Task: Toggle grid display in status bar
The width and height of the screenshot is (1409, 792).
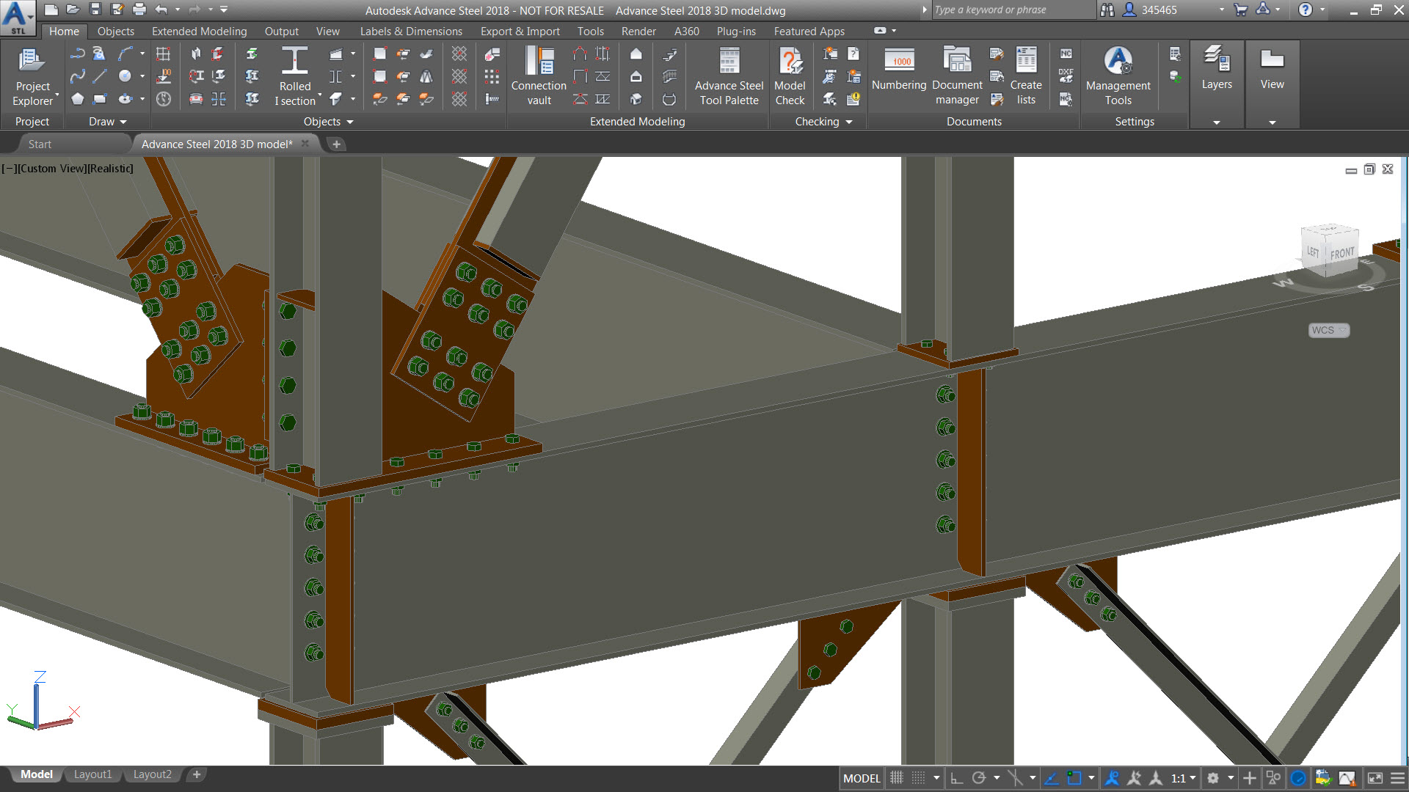Action: coord(897,778)
